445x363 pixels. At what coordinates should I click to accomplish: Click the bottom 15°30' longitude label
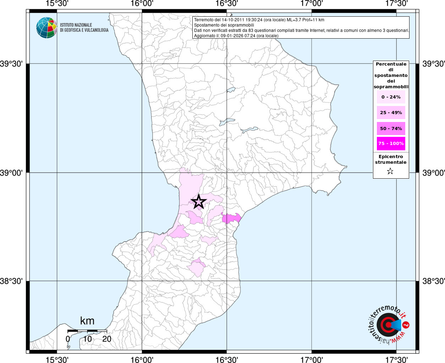[x=57, y=359]
